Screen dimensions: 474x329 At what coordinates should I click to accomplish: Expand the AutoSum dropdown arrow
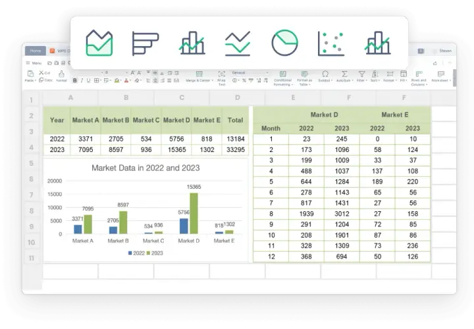point(352,80)
